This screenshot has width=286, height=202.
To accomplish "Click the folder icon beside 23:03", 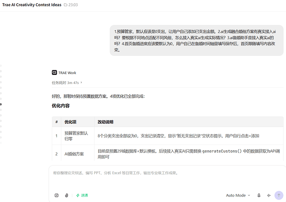I will click(66, 5).
